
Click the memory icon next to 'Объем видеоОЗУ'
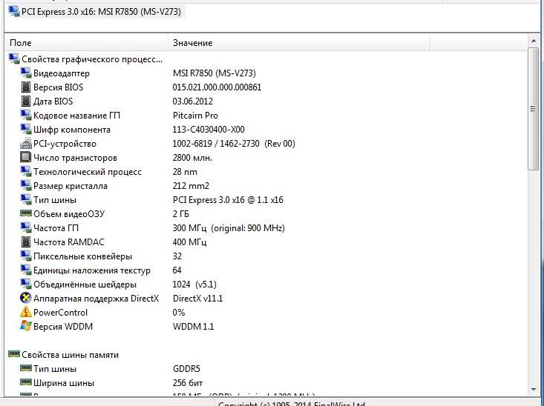(26, 213)
